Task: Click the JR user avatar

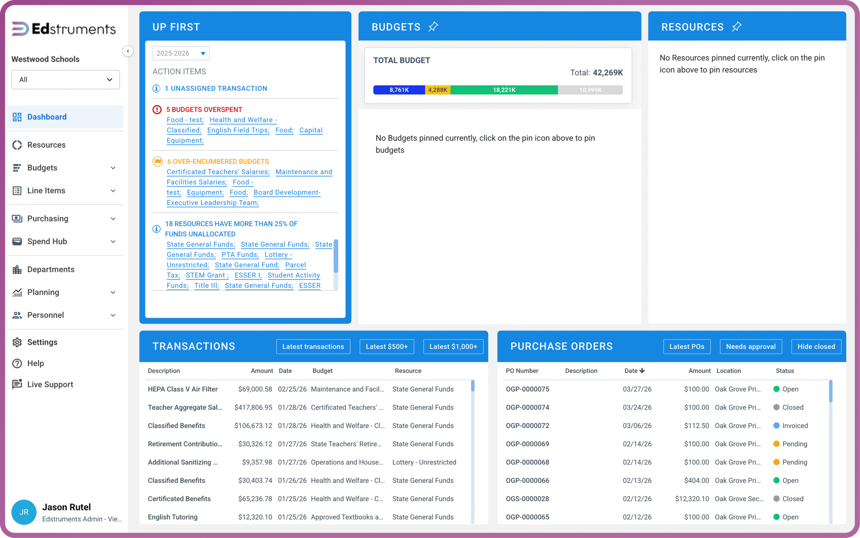Action: [24, 512]
